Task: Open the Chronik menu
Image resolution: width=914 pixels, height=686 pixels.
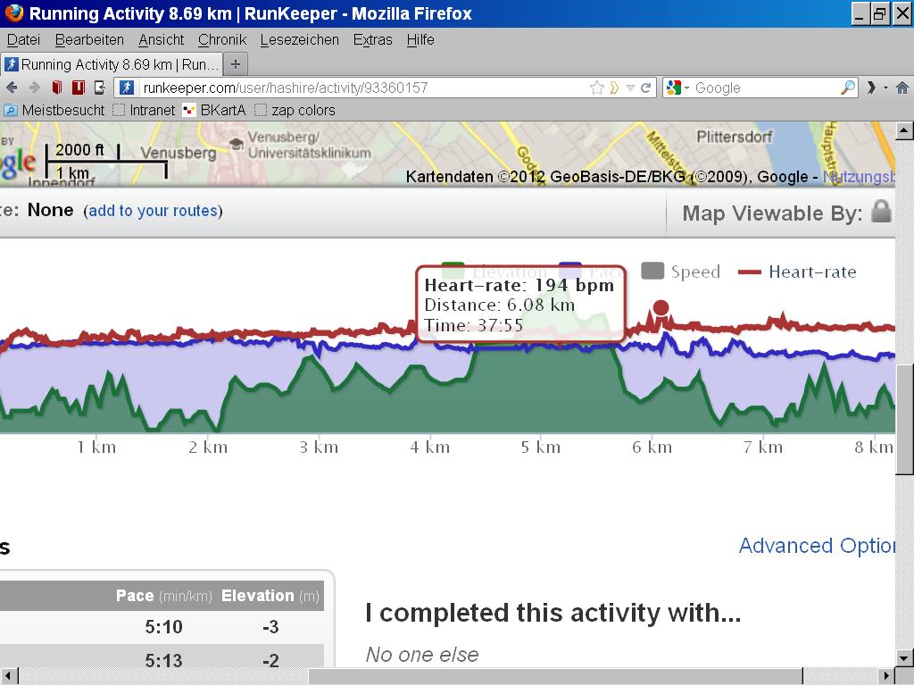Action: point(222,39)
